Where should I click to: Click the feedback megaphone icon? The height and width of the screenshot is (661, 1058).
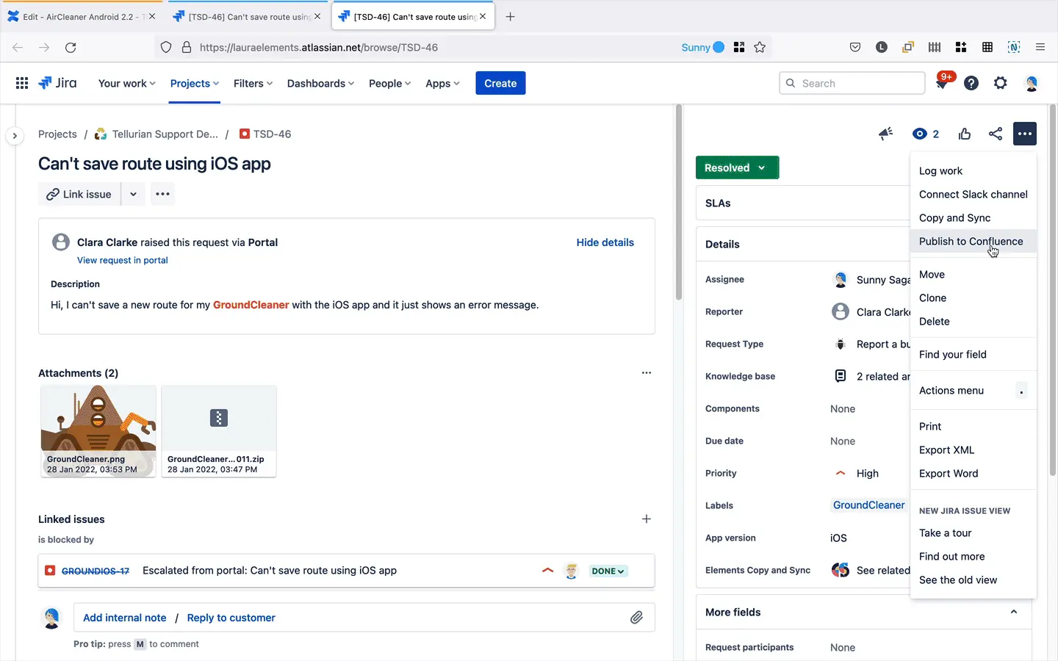[x=885, y=134]
